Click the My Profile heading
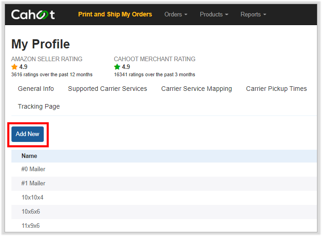 coord(41,44)
